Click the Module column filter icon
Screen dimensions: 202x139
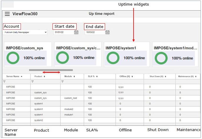pyautogui.click(x=63, y=82)
